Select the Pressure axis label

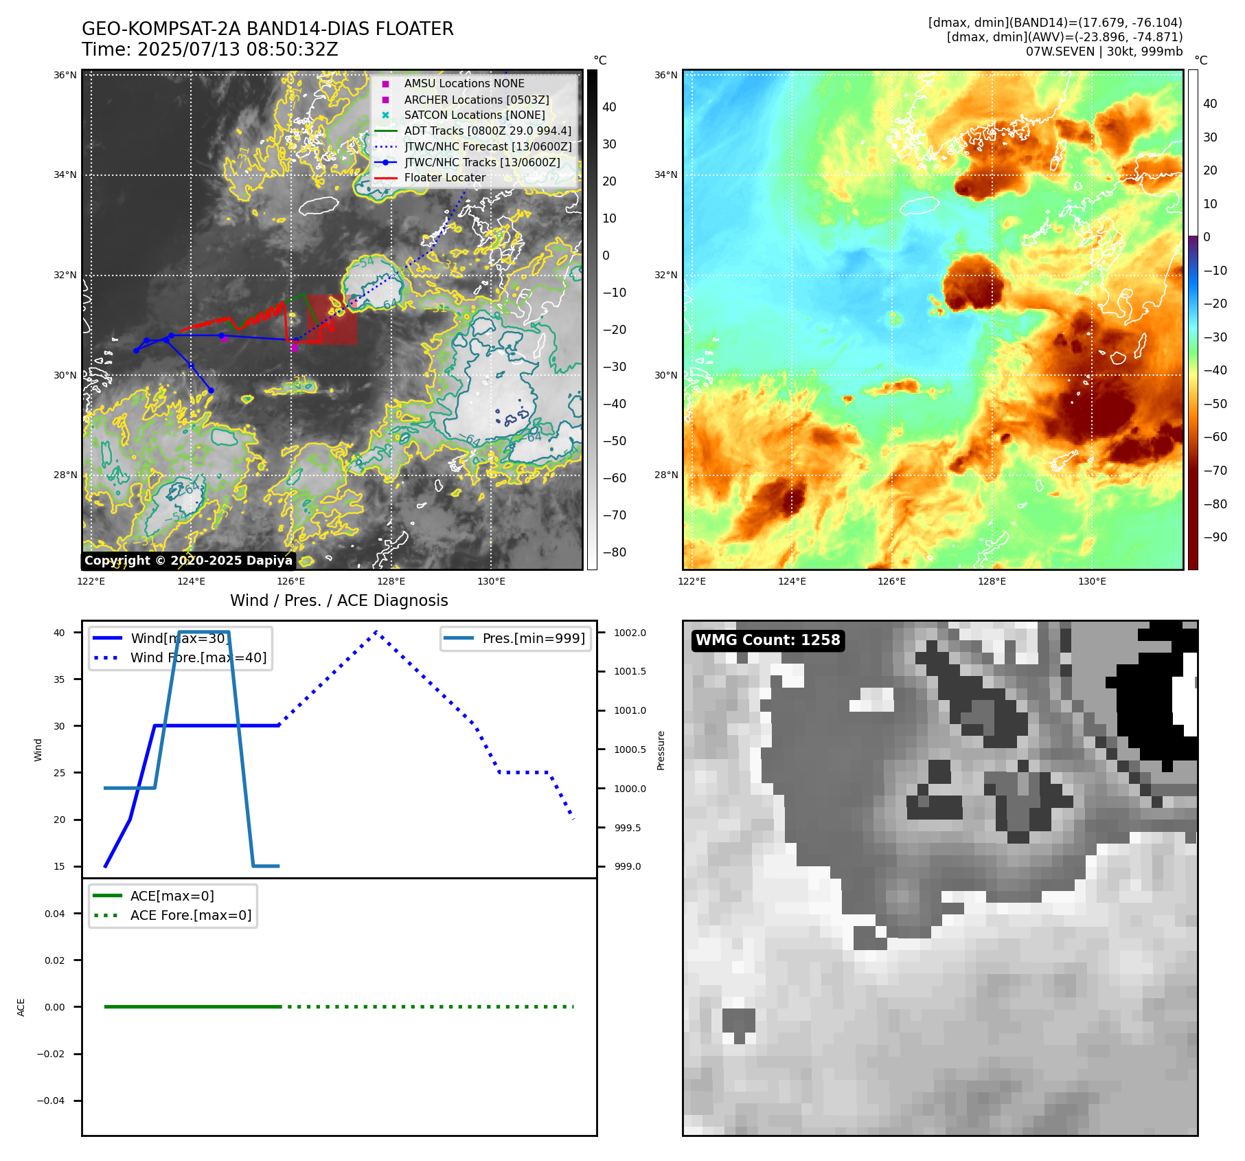(x=661, y=750)
